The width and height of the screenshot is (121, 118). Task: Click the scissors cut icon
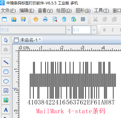click(96, 19)
